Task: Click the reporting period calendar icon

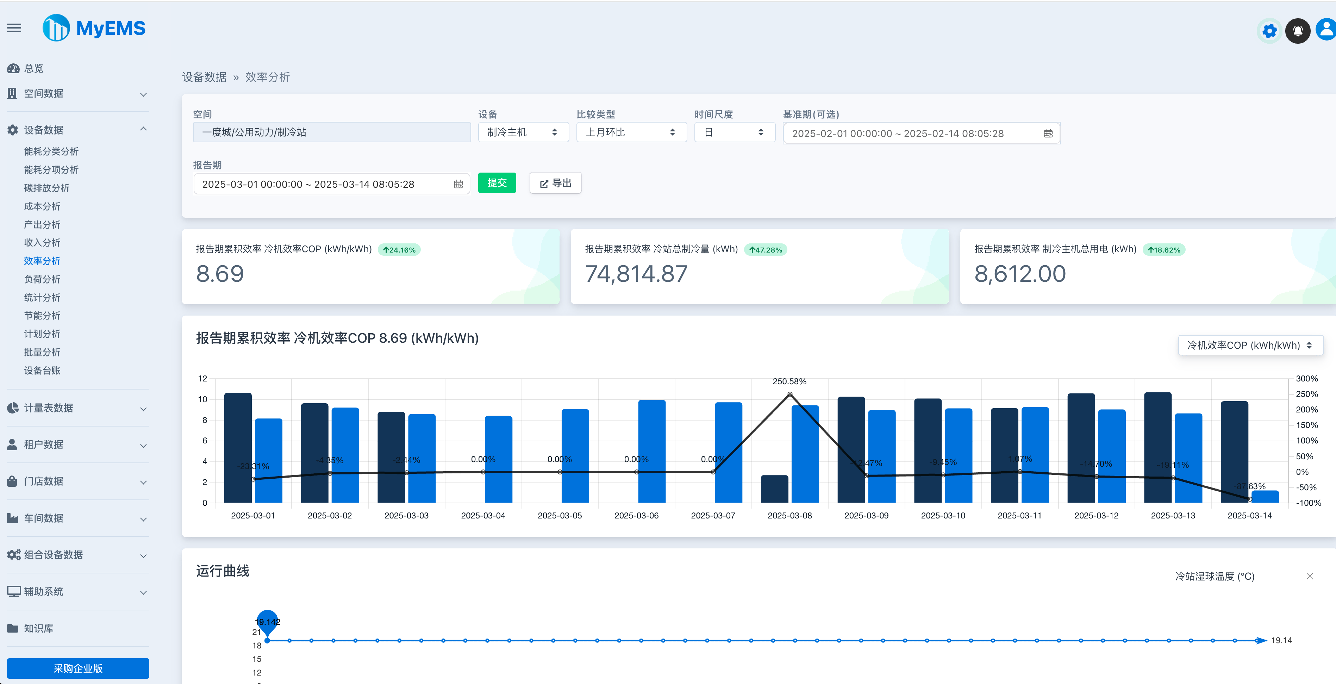Action: (458, 184)
